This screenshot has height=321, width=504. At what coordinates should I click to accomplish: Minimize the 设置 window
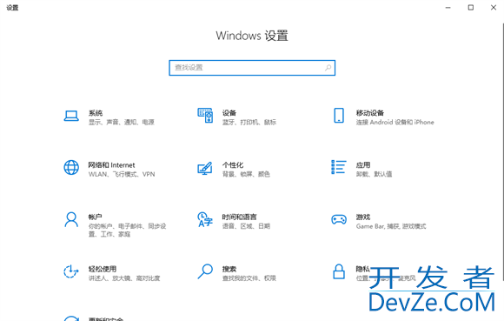coord(448,8)
